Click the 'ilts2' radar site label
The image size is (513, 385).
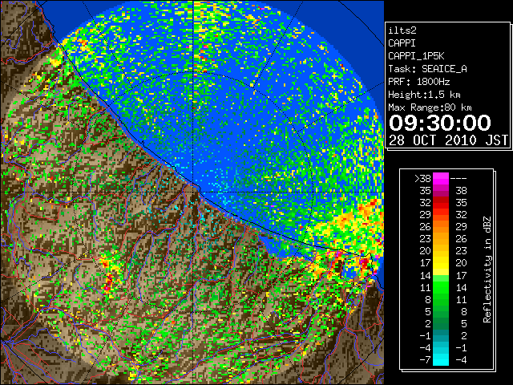[x=402, y=30]
